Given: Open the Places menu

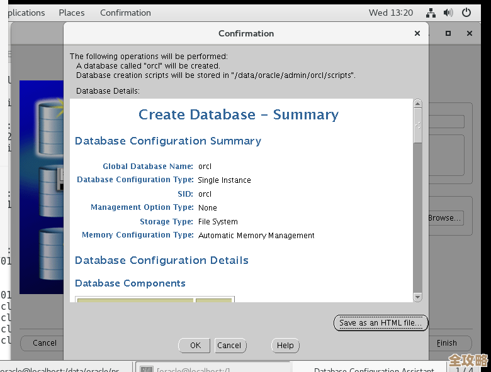Looking at the screenshot, I should [x=72, y=13].
